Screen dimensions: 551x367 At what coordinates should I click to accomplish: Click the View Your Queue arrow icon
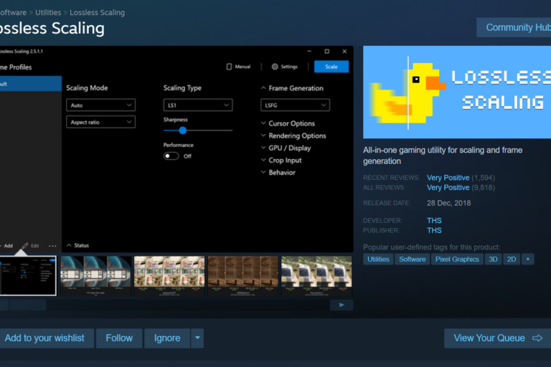point(537,338)
